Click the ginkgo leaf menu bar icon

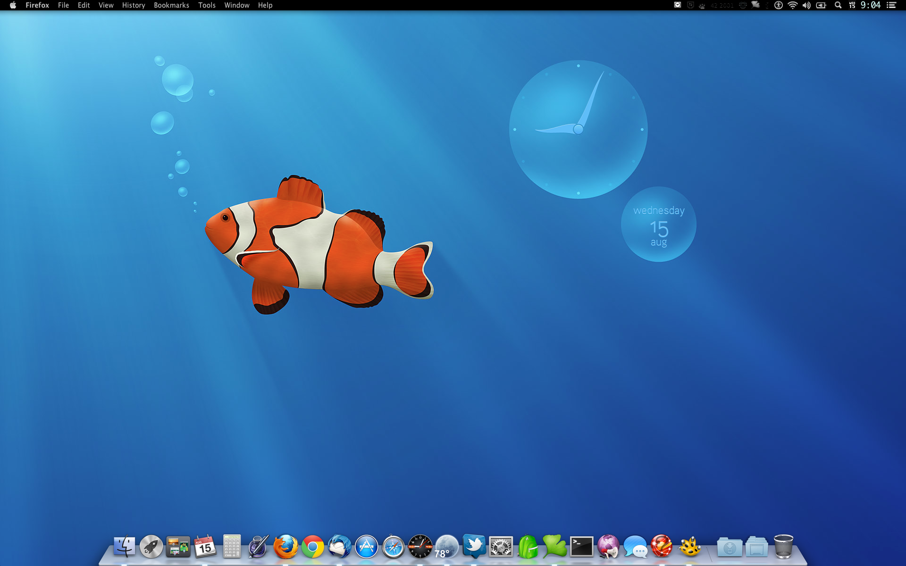tap(755, 5)
